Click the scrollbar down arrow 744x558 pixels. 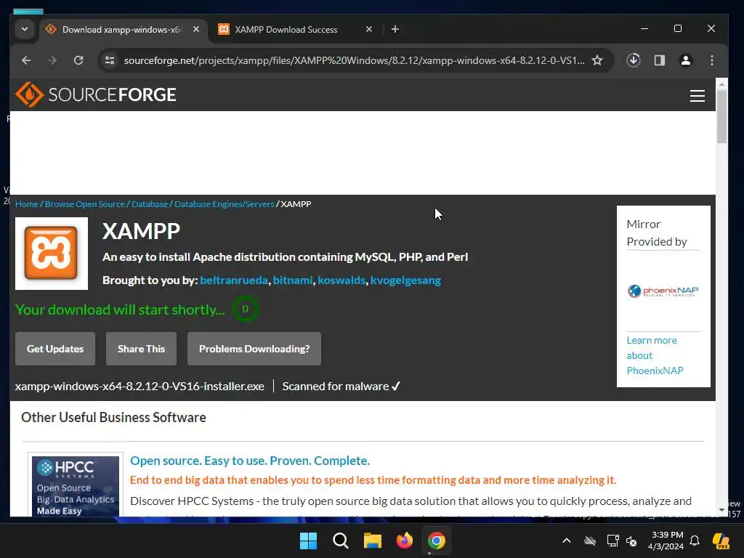point(721,510)
